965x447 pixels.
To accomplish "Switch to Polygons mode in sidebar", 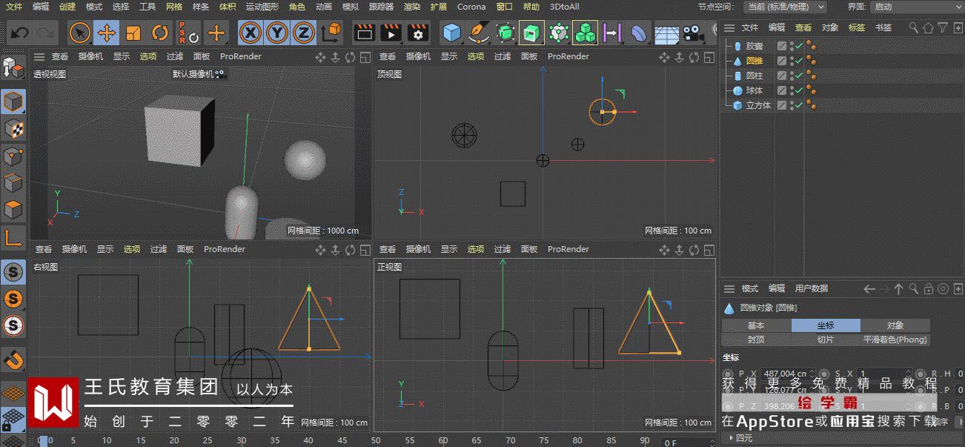I will click(x=13, y=210).
